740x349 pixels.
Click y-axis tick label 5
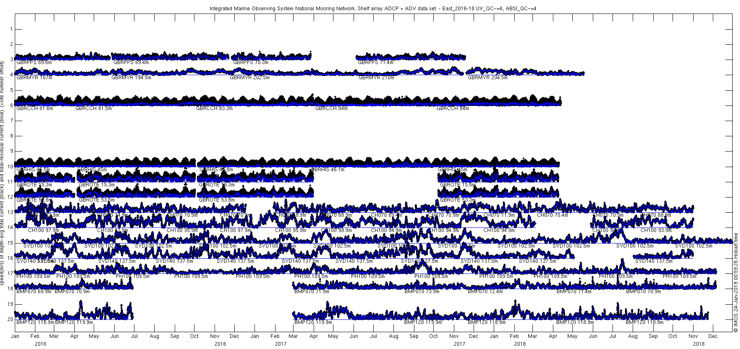tap(11, 90)
